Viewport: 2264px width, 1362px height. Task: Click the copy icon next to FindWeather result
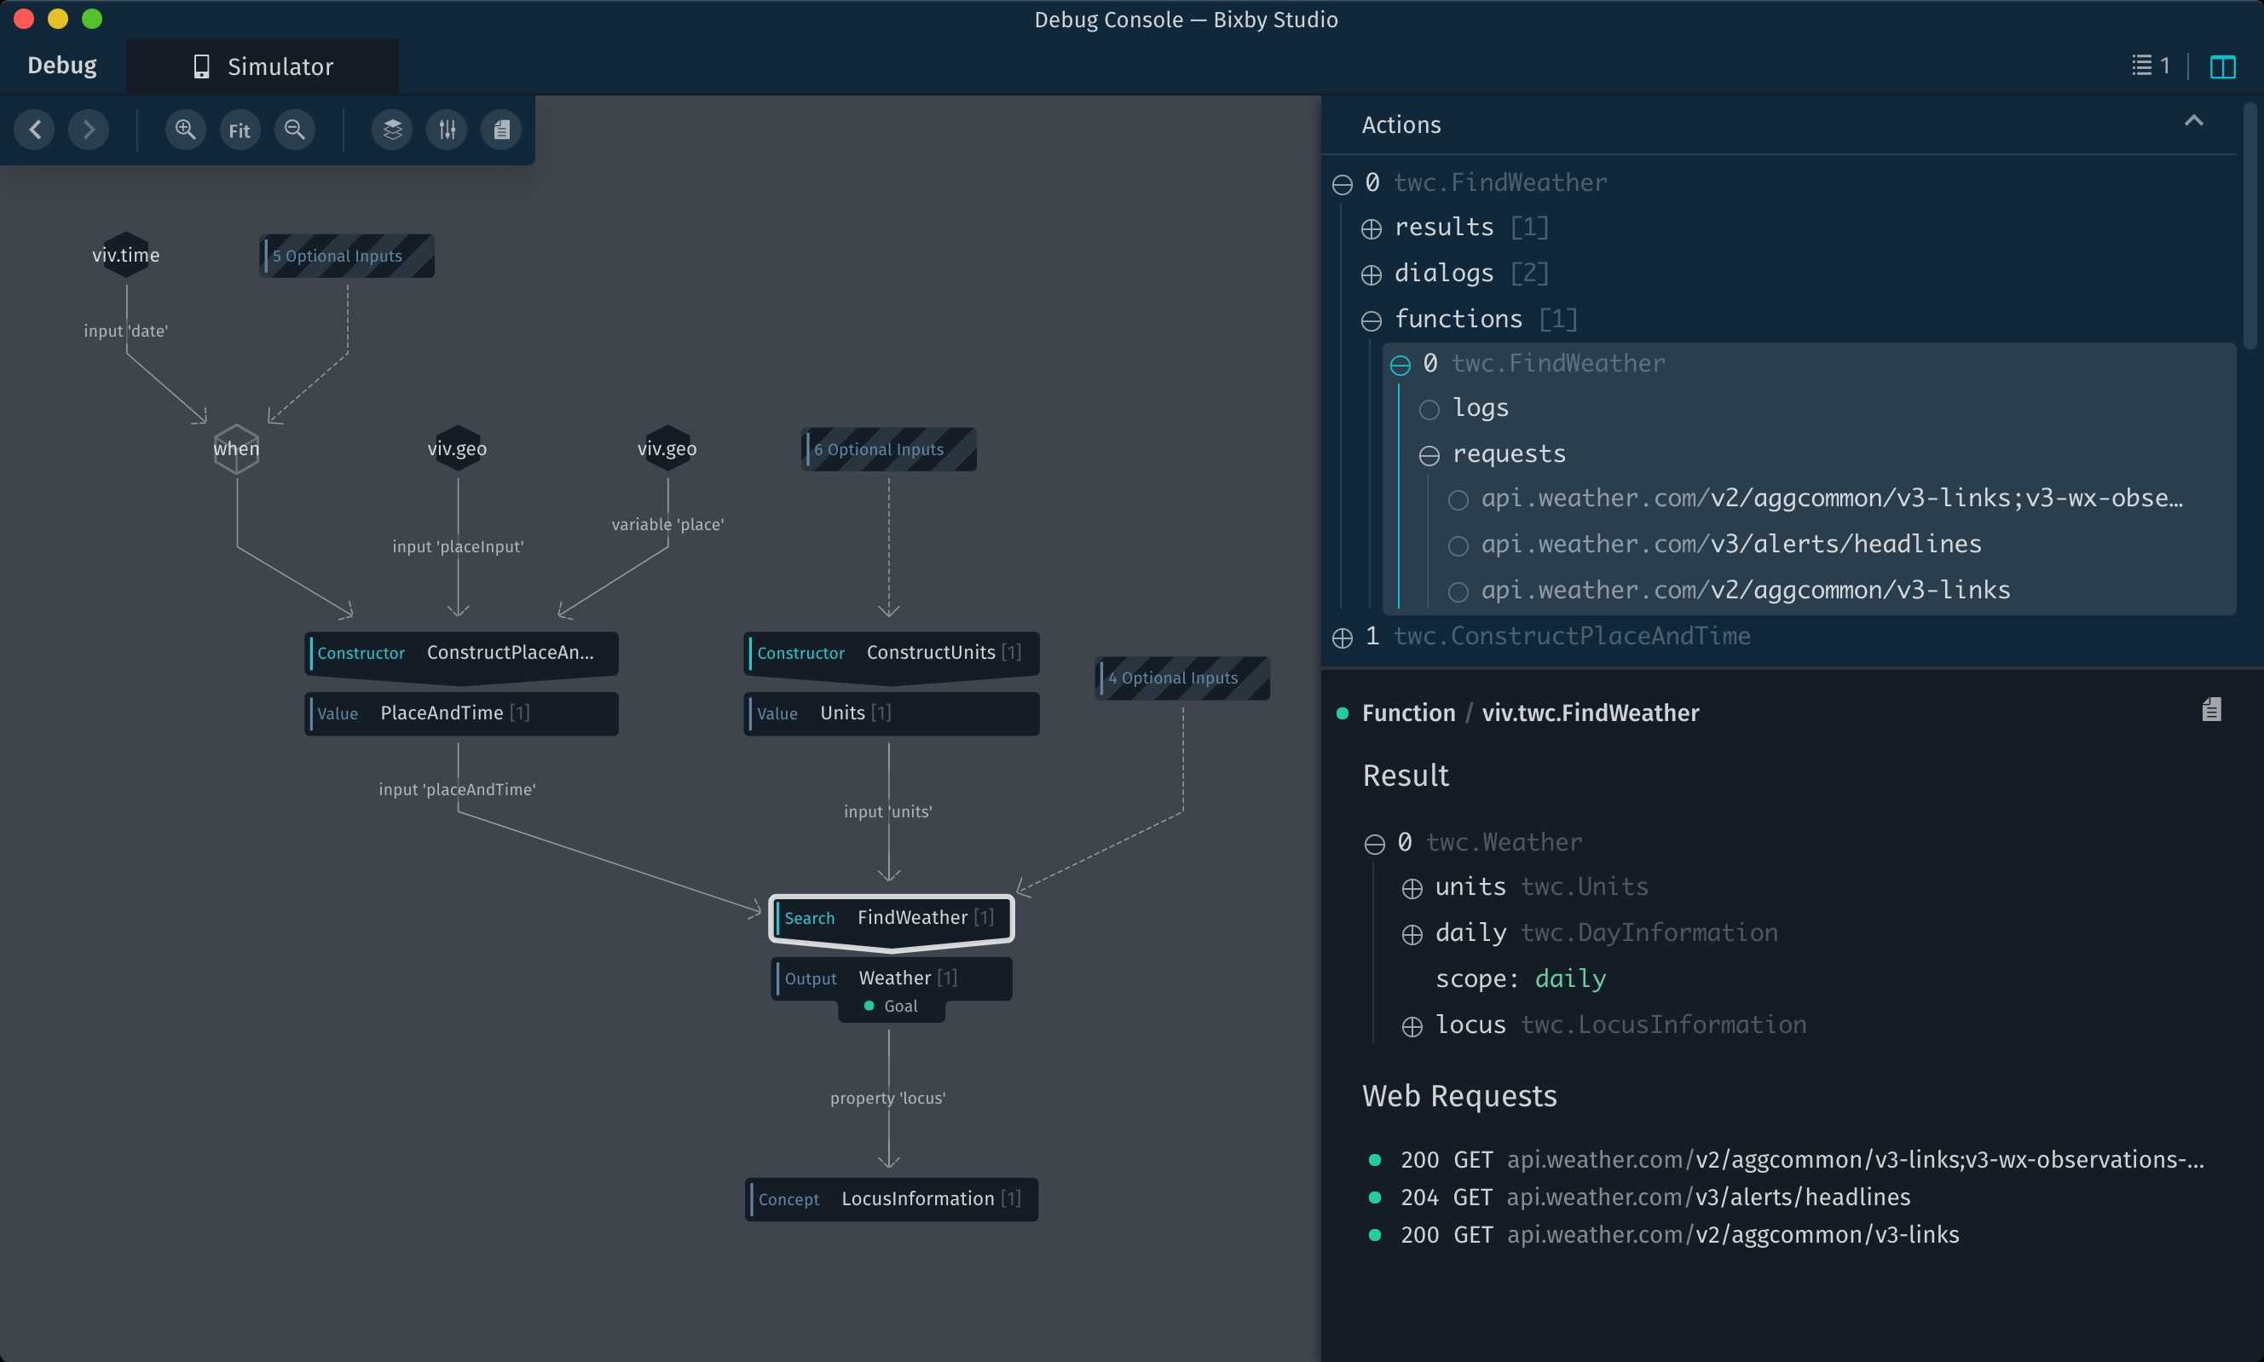pos(2212,710)
